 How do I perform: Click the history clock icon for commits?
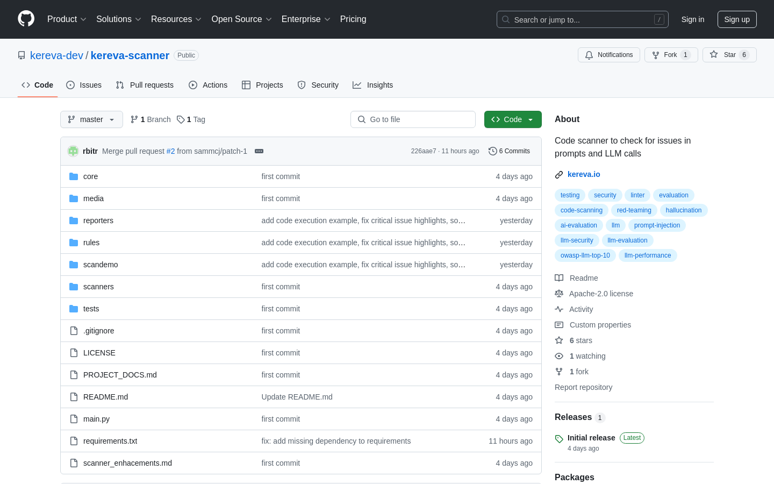[x=492, y=151]
